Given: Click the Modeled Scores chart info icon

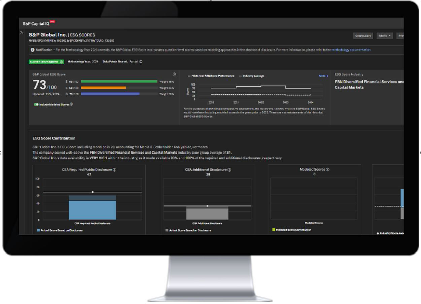Looking at the screenshot, I should pyautogui.click(x=328, y=170).
